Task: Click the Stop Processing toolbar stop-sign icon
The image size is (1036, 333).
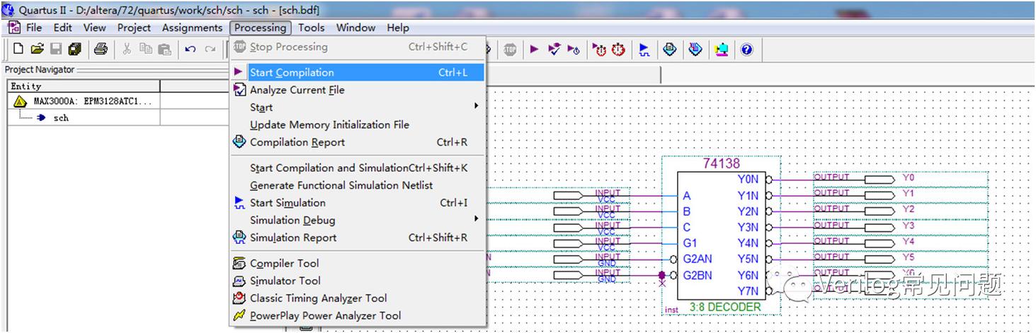Action: click(510, 49)
